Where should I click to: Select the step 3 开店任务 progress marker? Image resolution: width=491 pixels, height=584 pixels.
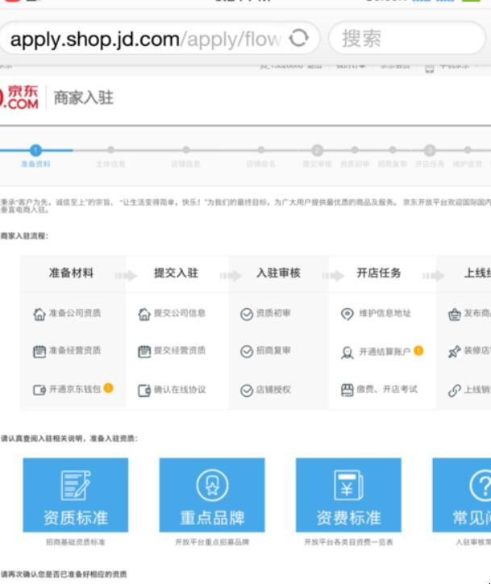tap(430, 151)
